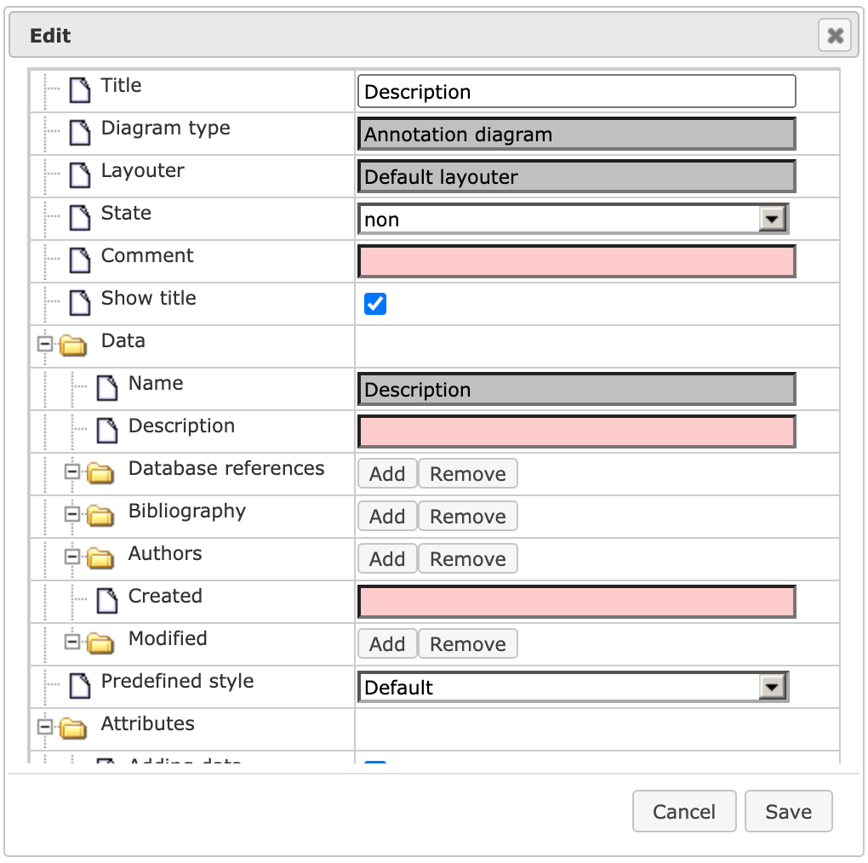The image size is (868, 863).
Task: Collapse the Authors node
Action: pos(72,557)
